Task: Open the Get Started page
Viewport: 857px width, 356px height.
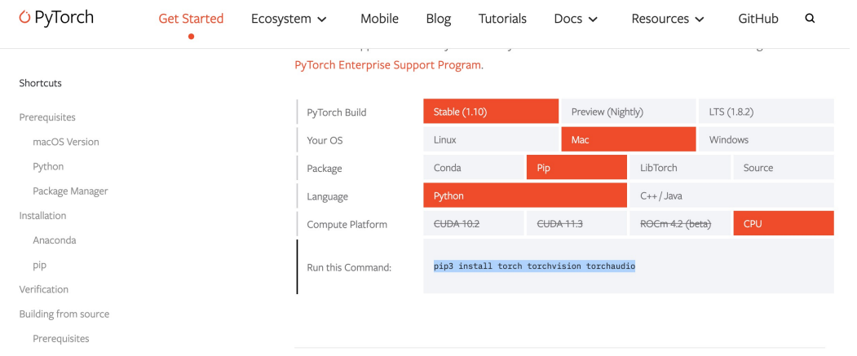Action: point(191,19)
